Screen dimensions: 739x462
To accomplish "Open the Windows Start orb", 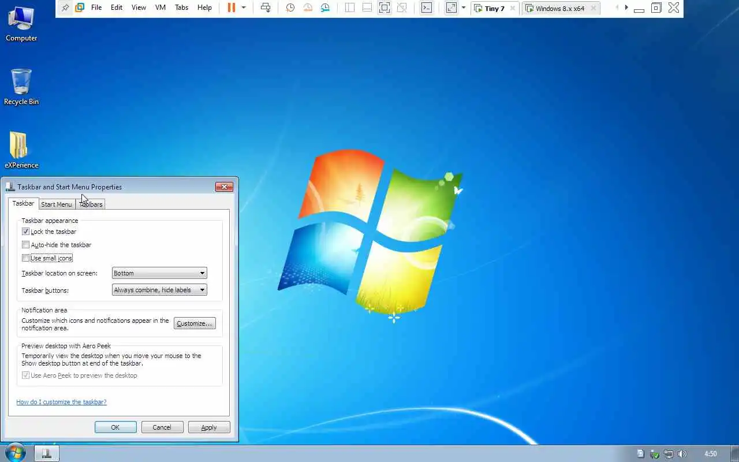I will (14, 453).
